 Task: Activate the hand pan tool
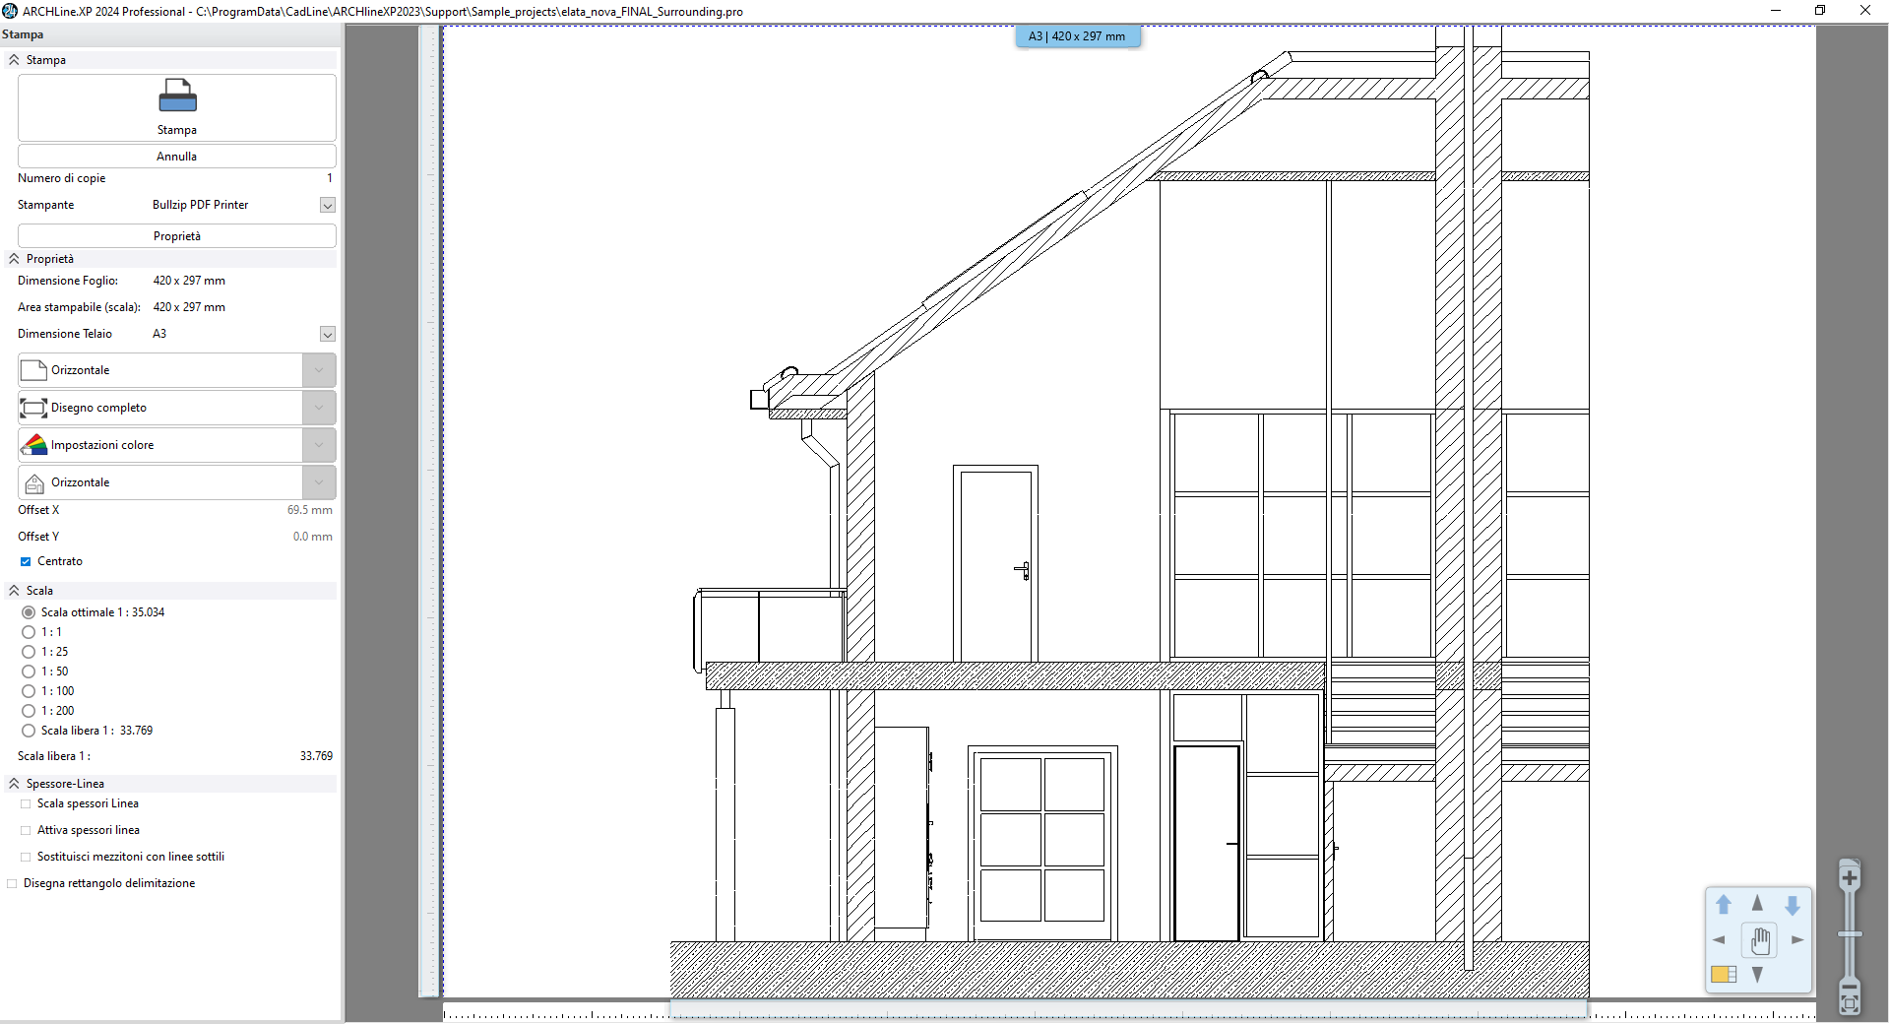point(1759,940)
